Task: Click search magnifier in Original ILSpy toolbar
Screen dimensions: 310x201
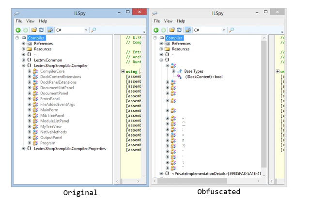Action: coord(93,30)
